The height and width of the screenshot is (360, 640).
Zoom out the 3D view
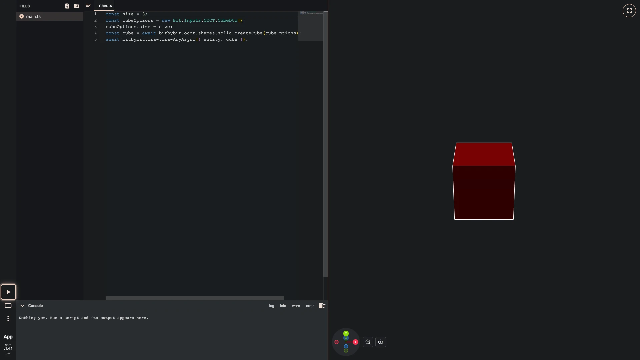(368, 342)
